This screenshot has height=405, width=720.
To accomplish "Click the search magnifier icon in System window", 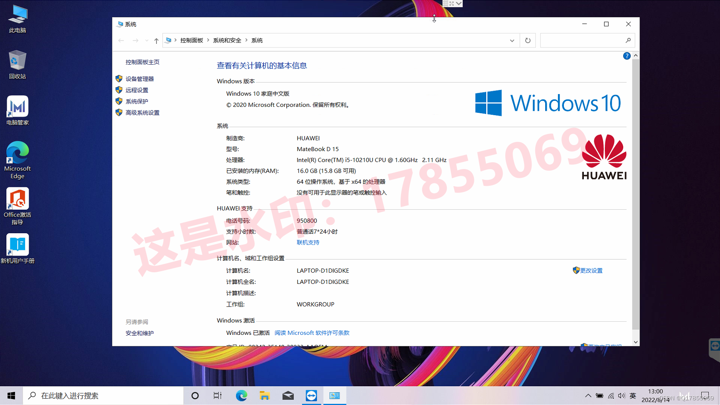I will 628,40.
